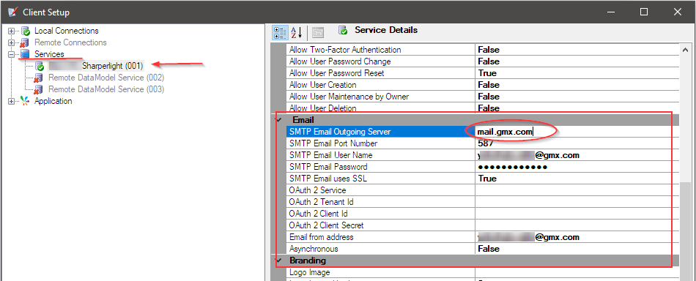This screenshot has width=696, height=281.
Task: Collapse the Email property category
Action: click(278, 120)
